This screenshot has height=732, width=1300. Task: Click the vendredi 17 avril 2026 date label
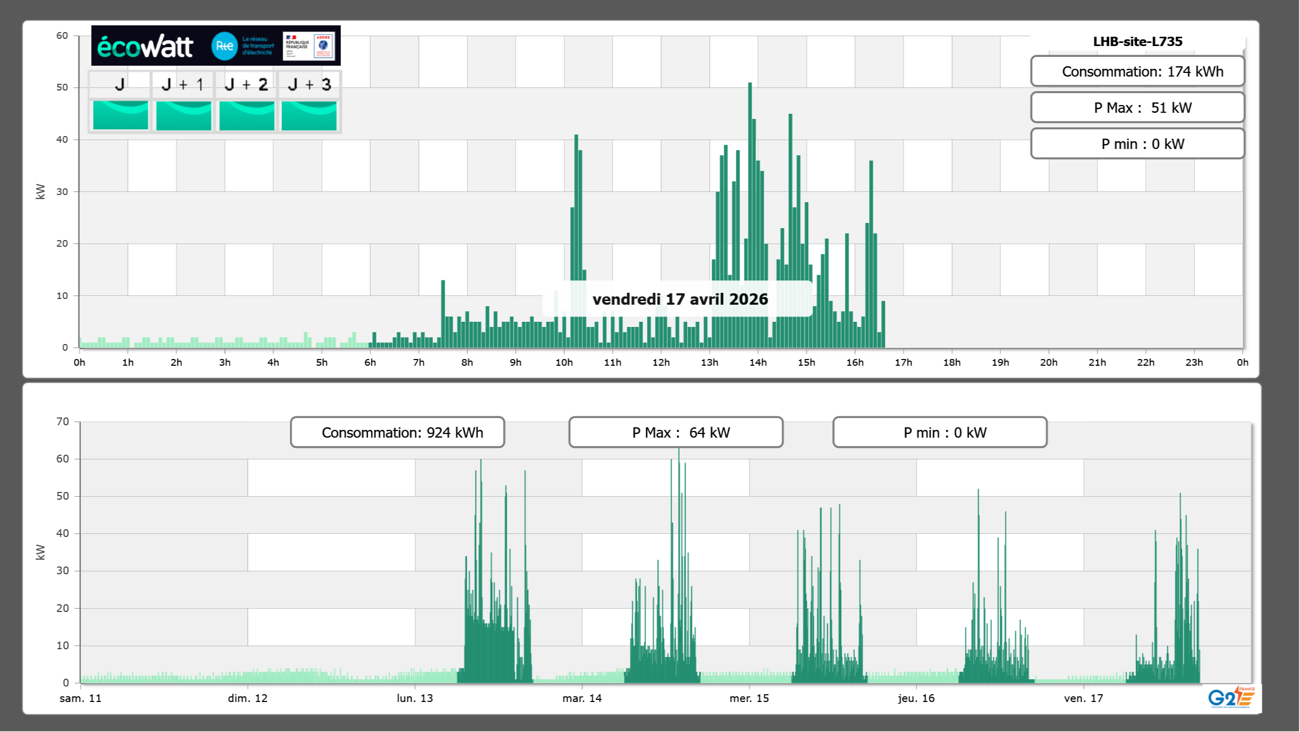click(680, 299)
